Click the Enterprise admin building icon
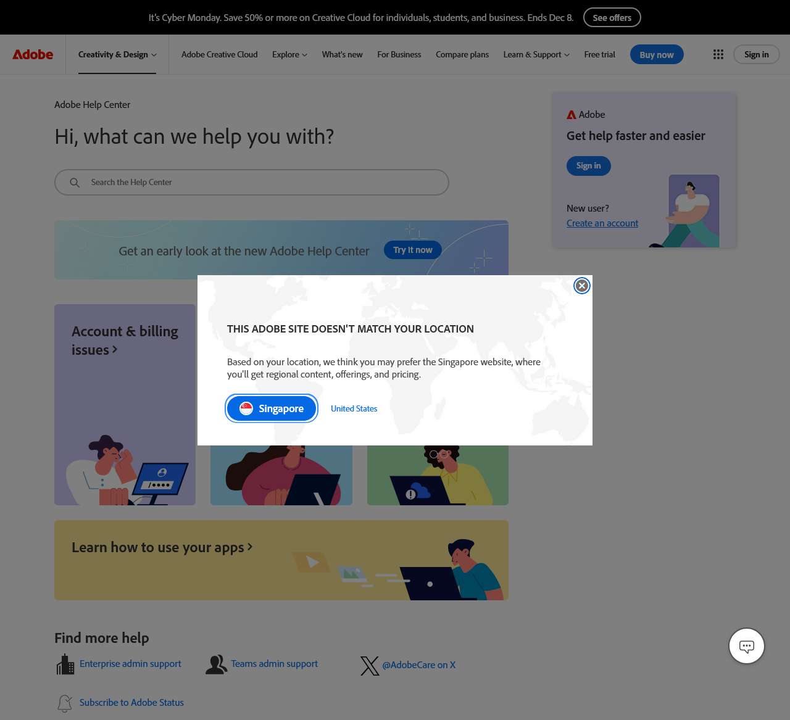Viewport: 790px width, 720px height. pos(65,664)
